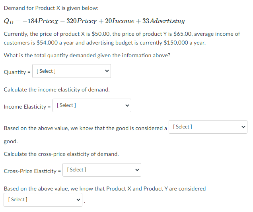Click the total quantity demanded question text
This screenshot has width=253, height=212.
[x=87, y=55]
